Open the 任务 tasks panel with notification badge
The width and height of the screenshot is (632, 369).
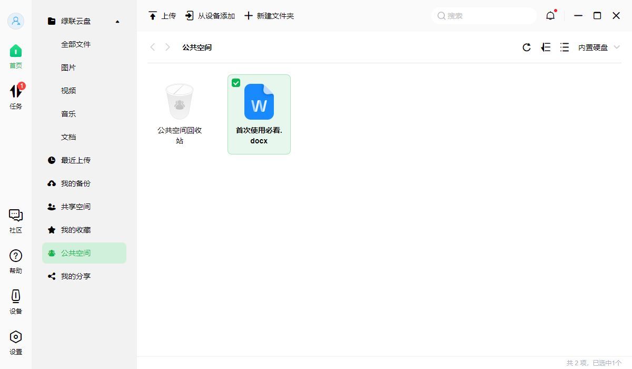coord(15,96)
